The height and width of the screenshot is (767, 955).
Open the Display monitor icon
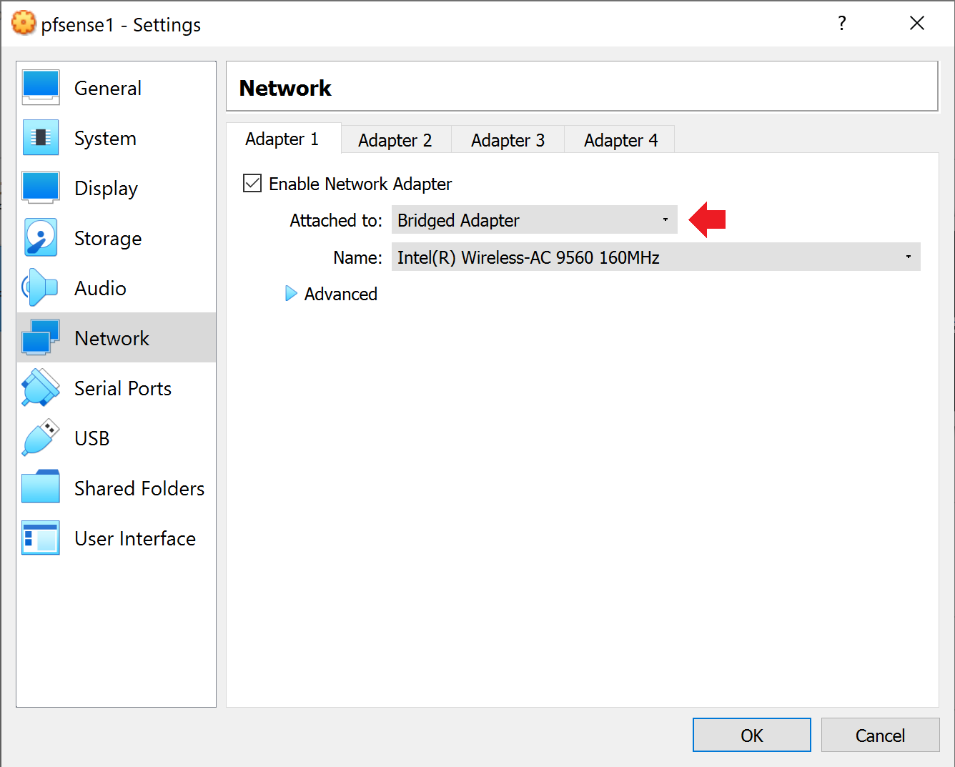pos(41,188)
